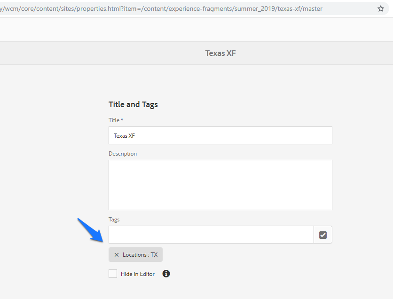The height and width of the screenshot is (299, 393).
Task: Select the Locations : TX tag chip
Action: (140, 255)
